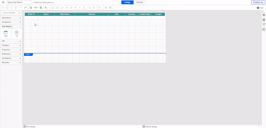Open the Data database panel
The height and width of the screenshot is (128, 266).
tap(264, 20)
